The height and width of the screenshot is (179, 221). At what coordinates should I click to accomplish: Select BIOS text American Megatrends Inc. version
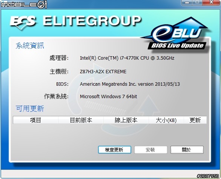(x=117, y=84)
